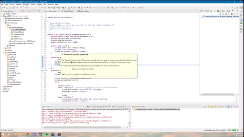Screen dimensions: 244x137
Task: Switch to the UserDAO.java editor tab
Action: [67, 11]
